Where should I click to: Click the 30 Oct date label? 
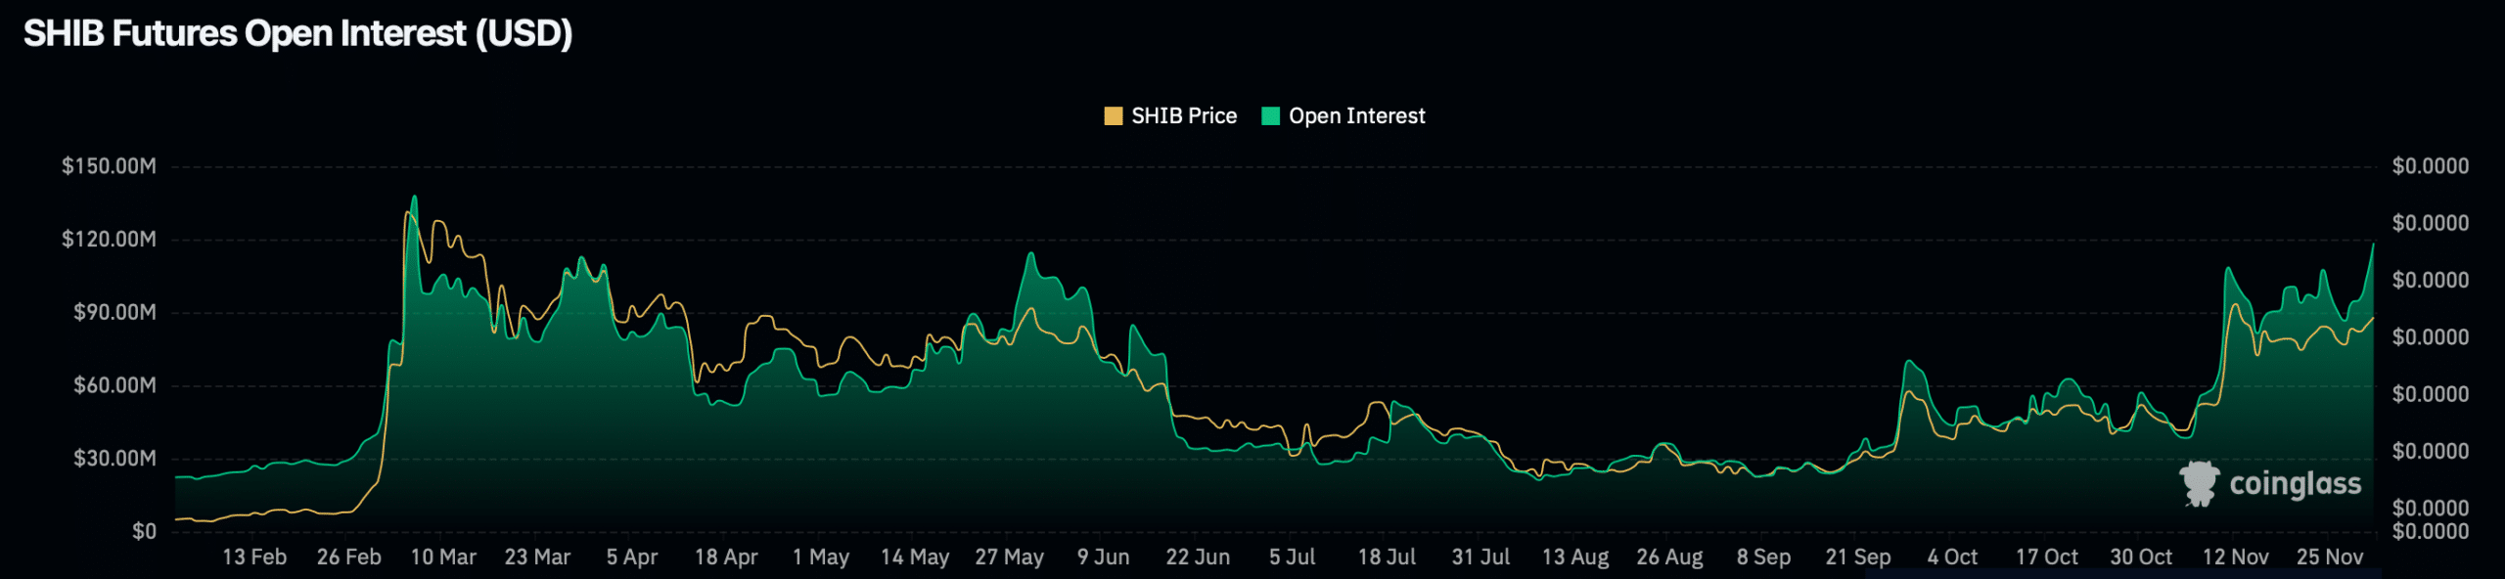click(x=2141, y=557)
